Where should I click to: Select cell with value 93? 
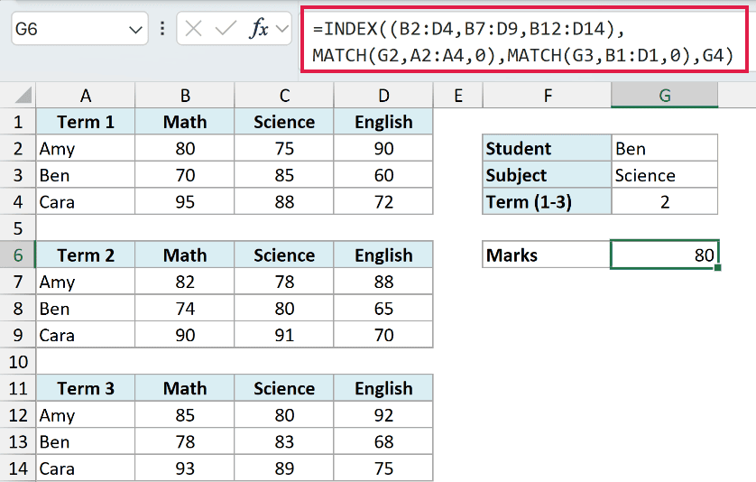pos(185,468)
